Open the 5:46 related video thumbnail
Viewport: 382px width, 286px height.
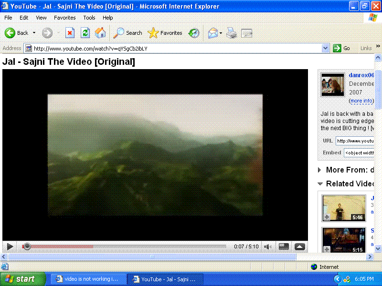[x=344, y=208]
